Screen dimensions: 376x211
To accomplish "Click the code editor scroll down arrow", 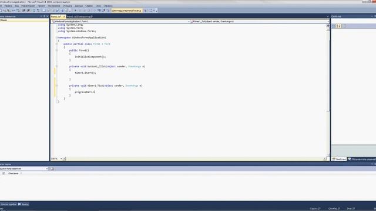I will (x=328, y=155).
